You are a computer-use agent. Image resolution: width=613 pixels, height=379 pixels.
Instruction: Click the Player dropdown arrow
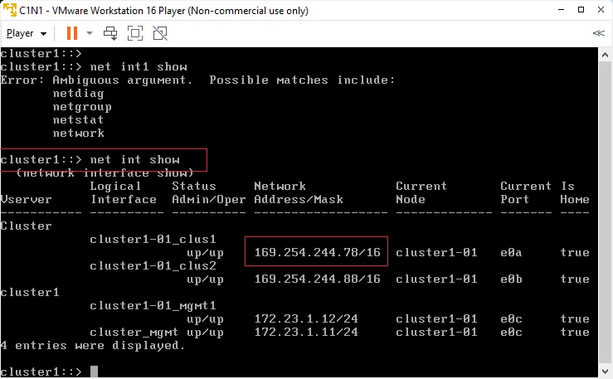43,34
